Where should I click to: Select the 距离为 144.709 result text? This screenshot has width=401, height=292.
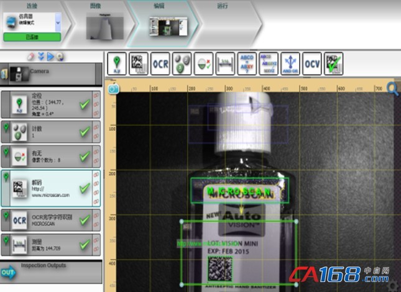(46, 249)
